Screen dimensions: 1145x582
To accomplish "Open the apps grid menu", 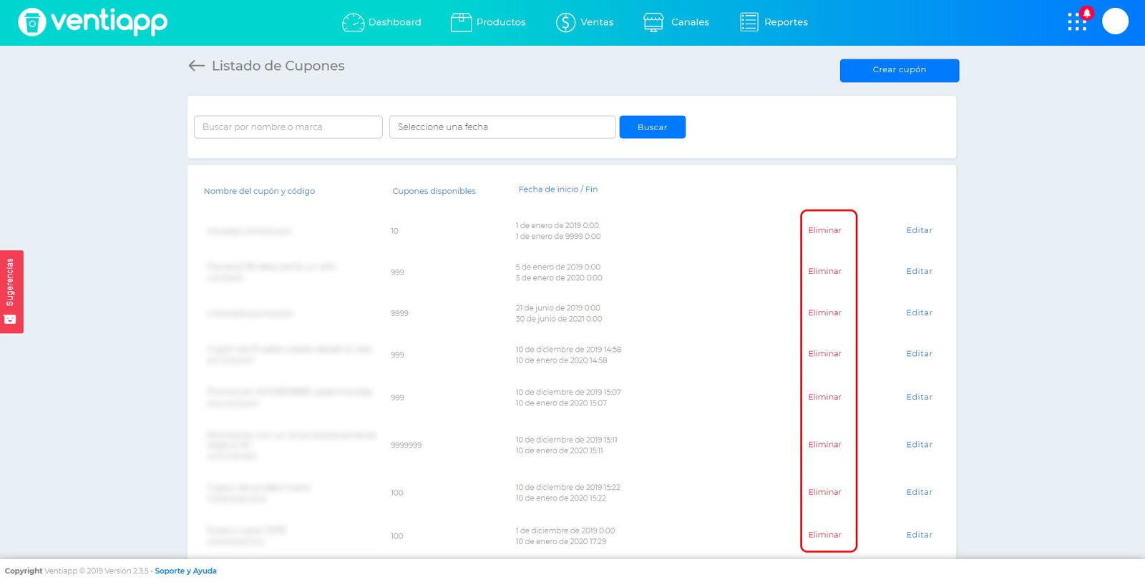I will pos(1076,22).
